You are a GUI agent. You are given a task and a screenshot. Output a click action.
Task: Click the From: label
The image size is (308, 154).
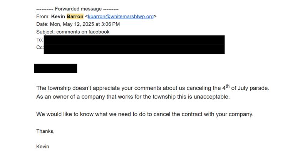[x=43, y=17]
